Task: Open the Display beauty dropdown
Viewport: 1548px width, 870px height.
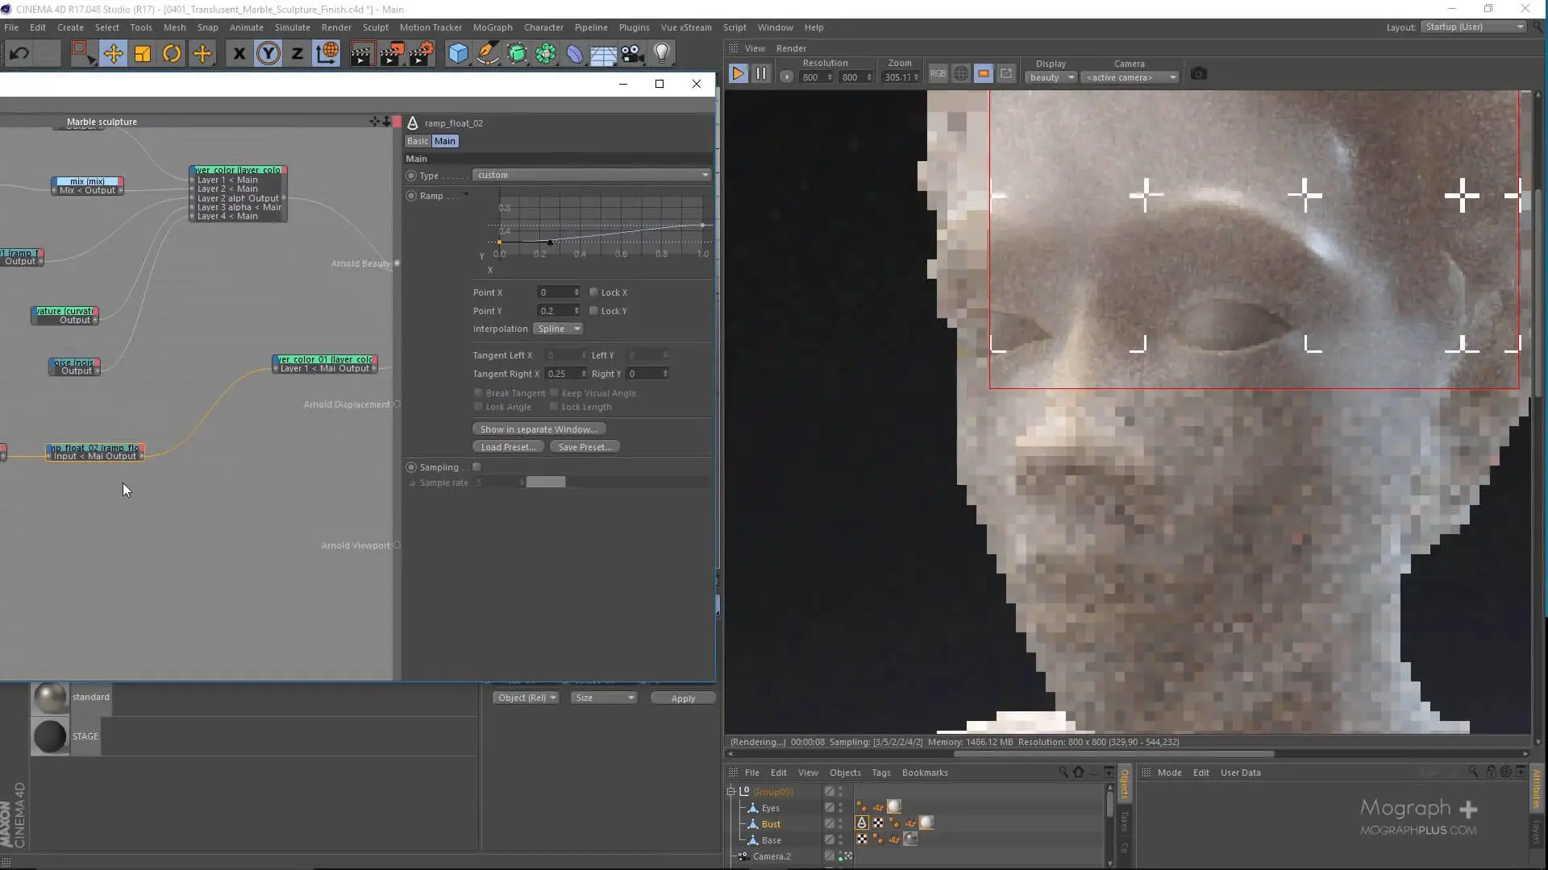Action: (1051, 77)
